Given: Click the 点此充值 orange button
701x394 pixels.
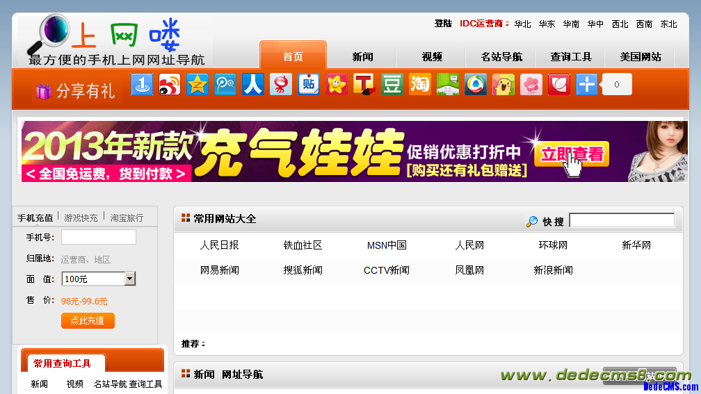Looking at the screenshot, I should tap(88, 320).
